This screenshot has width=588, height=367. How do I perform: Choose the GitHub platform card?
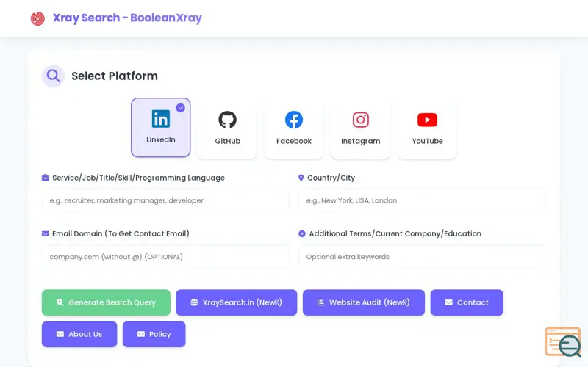pyautogui.click(x=227, y=129)
